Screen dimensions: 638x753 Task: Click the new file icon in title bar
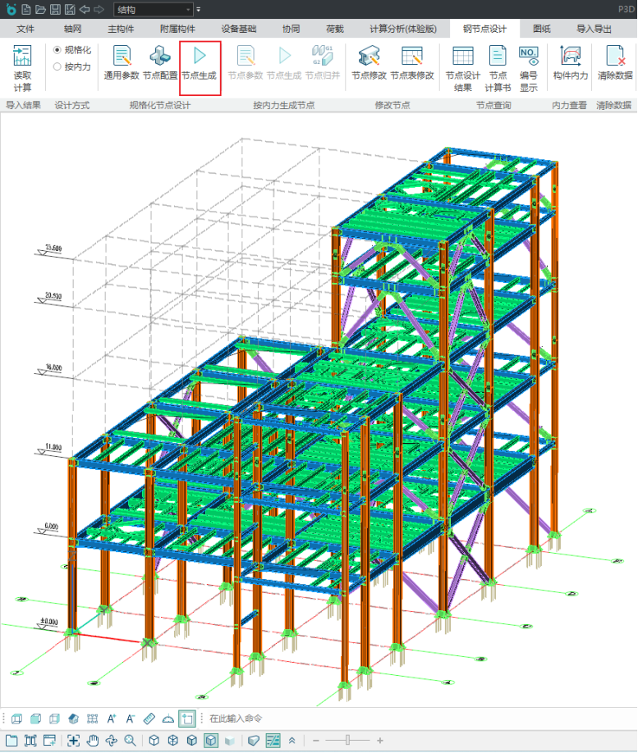tap(26, 9)
